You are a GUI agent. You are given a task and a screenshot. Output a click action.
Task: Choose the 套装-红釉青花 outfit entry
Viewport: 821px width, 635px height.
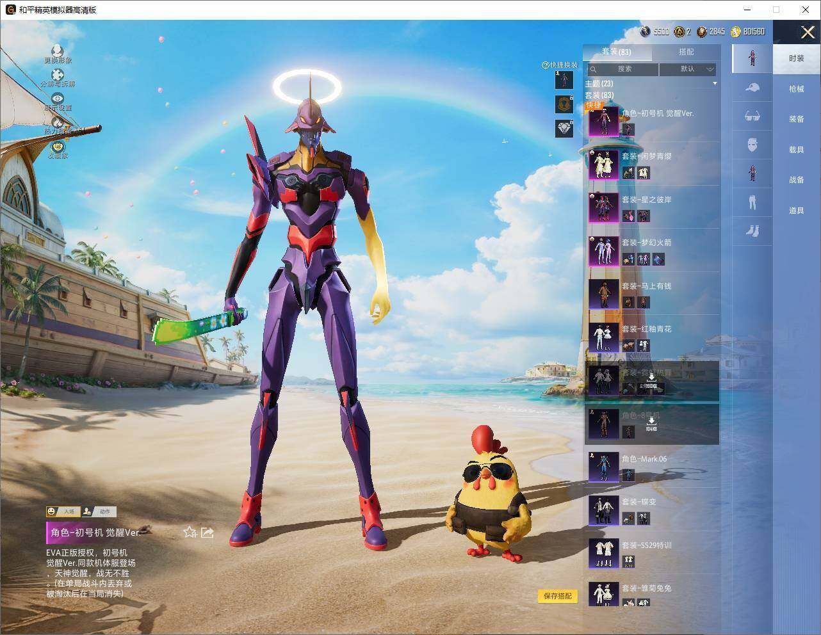point(652,337)
